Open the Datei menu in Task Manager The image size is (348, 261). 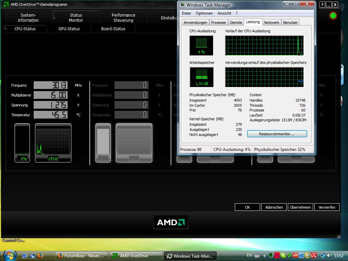coord(186,13)
